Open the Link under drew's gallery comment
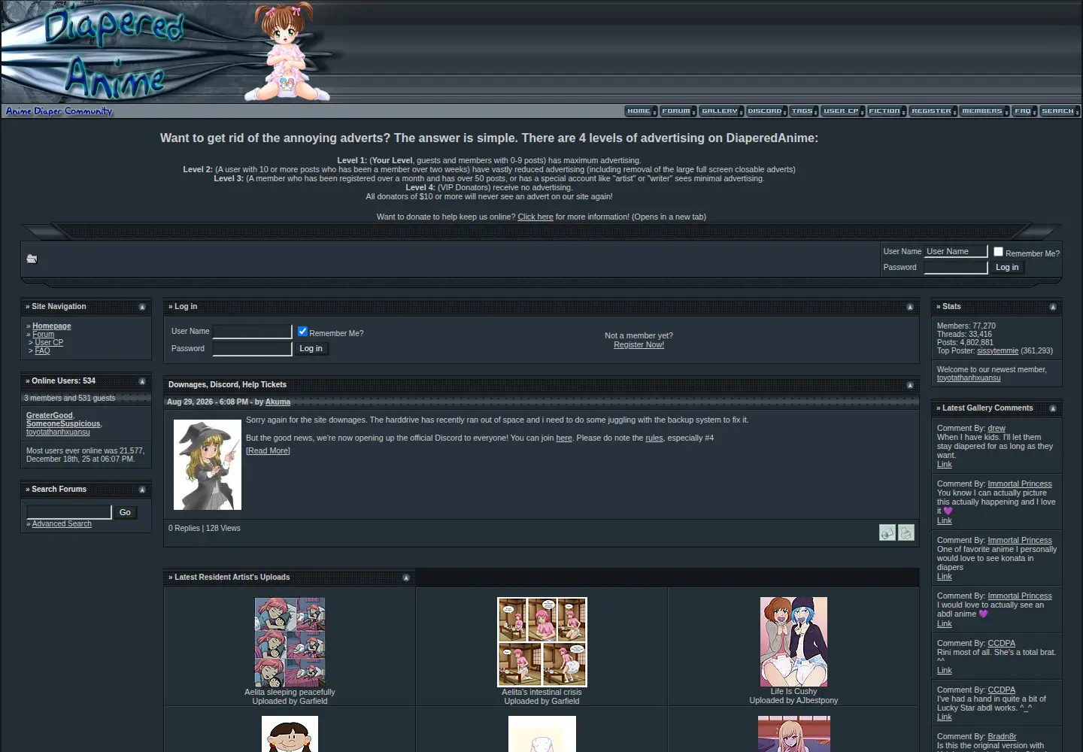 tap(944, 465)
